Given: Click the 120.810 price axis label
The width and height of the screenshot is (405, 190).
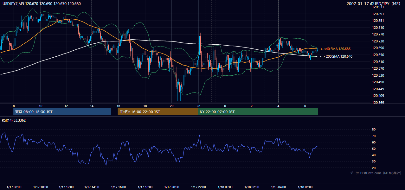Looking at the screenshot, I should (x=378, y=28).
